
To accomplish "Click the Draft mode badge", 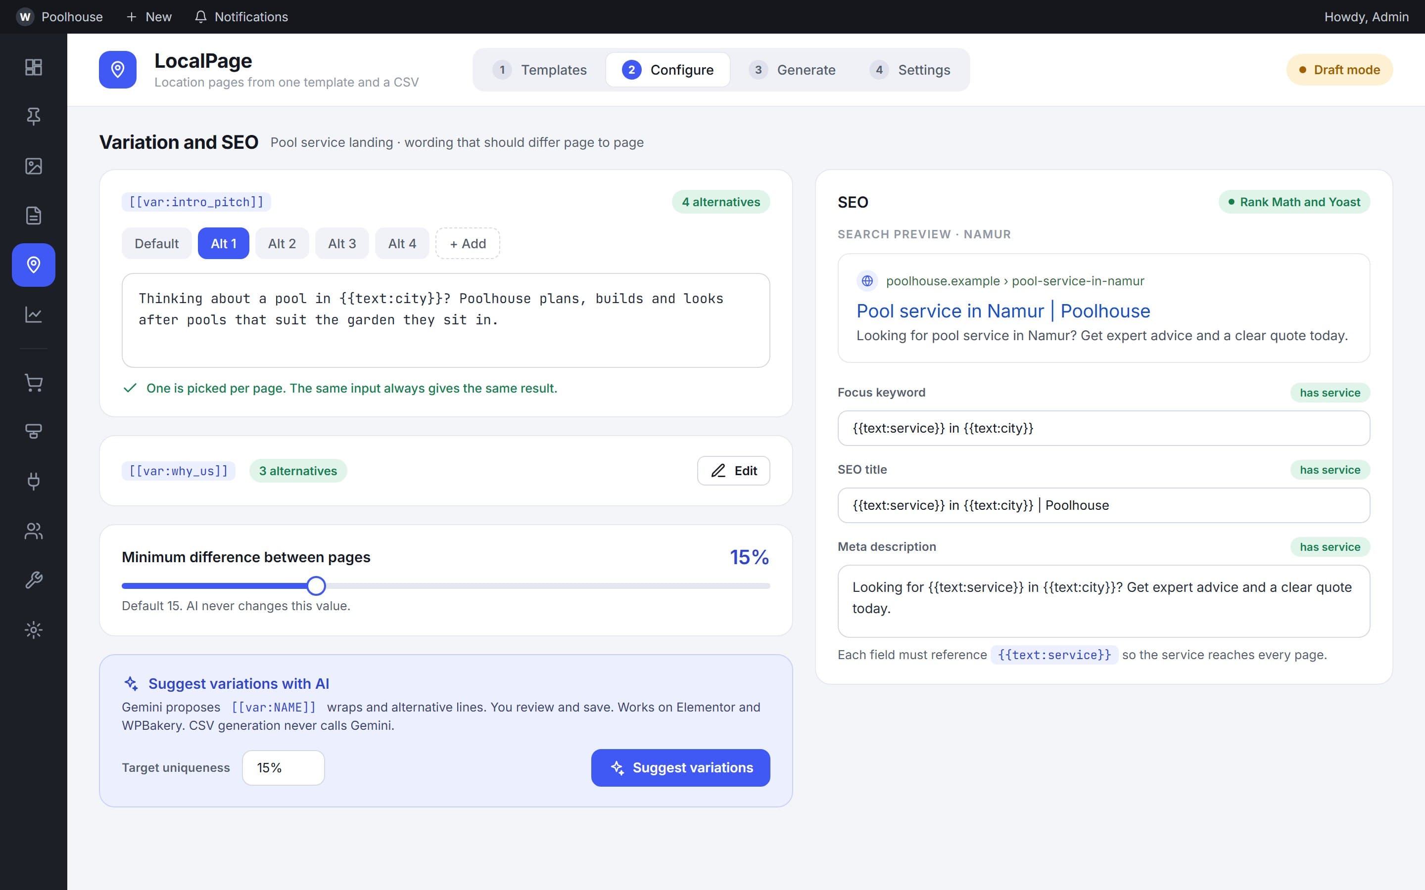I will coord(1339,69).
